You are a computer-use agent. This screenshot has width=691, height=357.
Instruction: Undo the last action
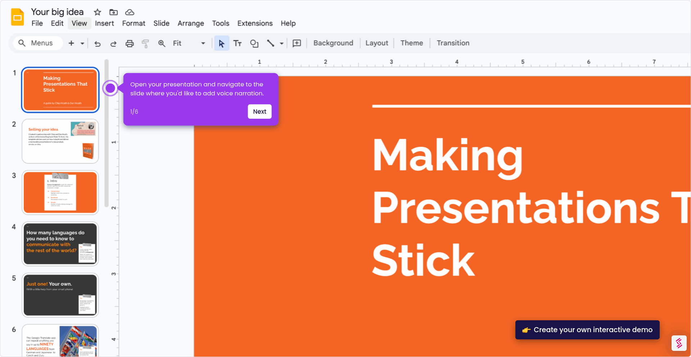98,44
